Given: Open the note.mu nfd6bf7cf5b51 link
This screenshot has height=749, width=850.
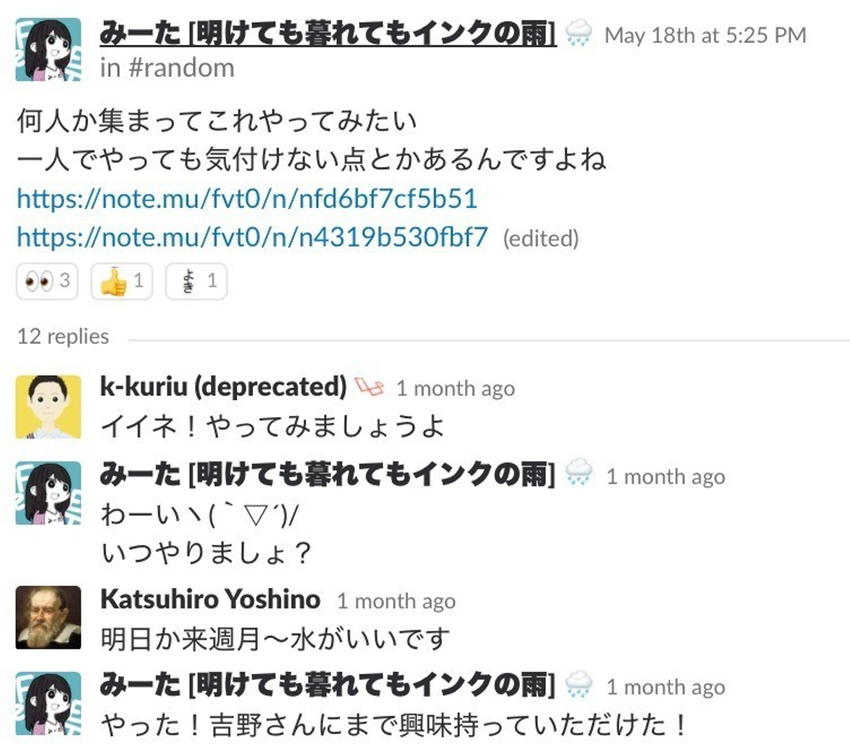Looking at the screenshot, I should (x=247, y=198).
